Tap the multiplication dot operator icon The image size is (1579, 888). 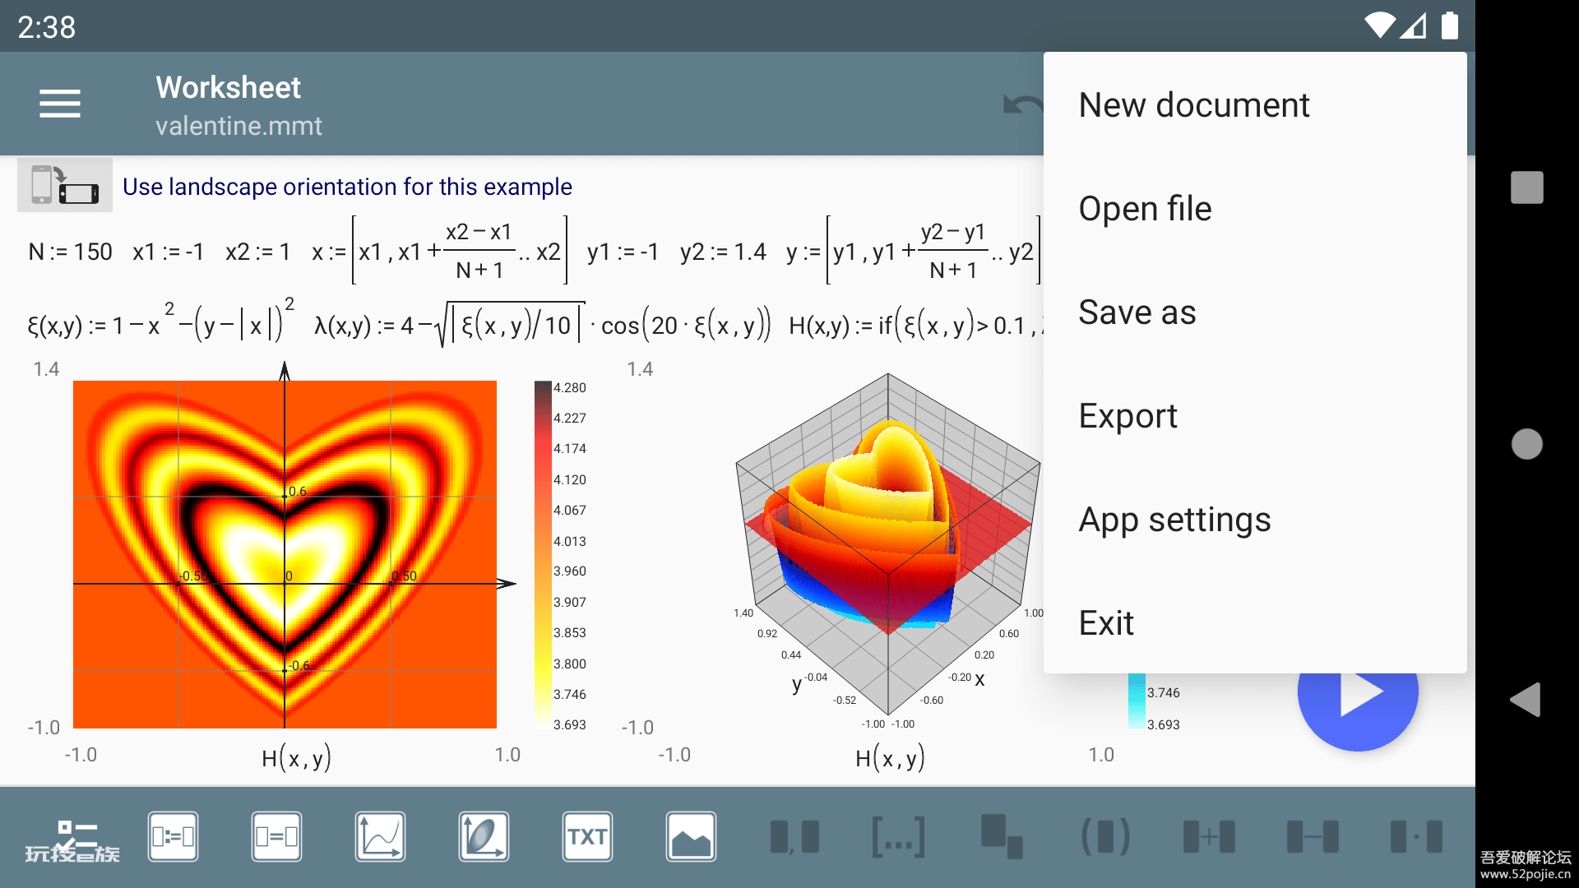(1416, 837)
